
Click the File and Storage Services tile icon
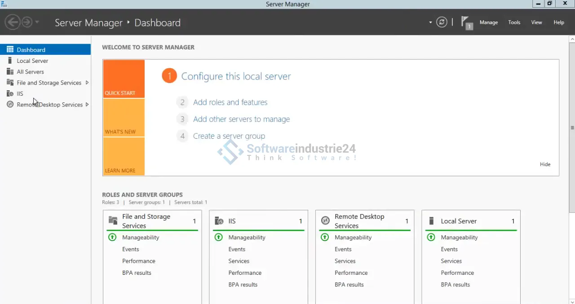(113, 221)
